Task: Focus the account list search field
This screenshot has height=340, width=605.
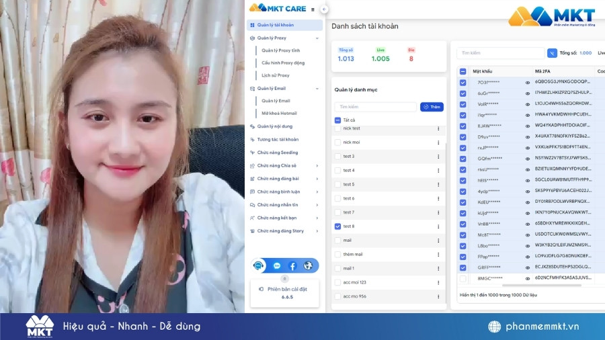Action: (x=500, y=53)
